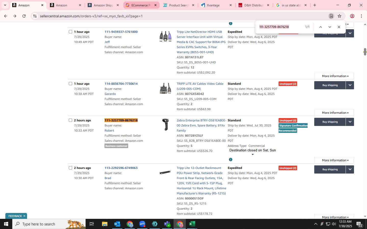Click the browser address bar
The height and width of the screenshot is (229, 367).
(x=182, y=16)
